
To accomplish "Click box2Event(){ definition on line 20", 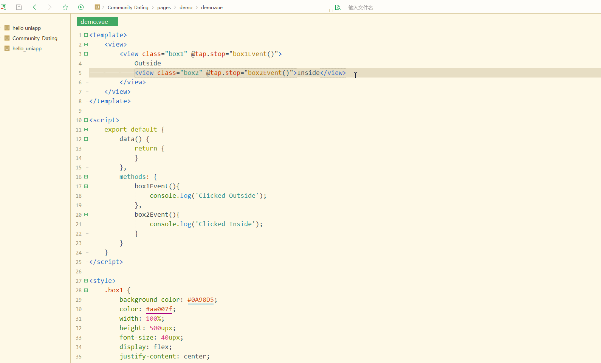I will coord(157,215).
